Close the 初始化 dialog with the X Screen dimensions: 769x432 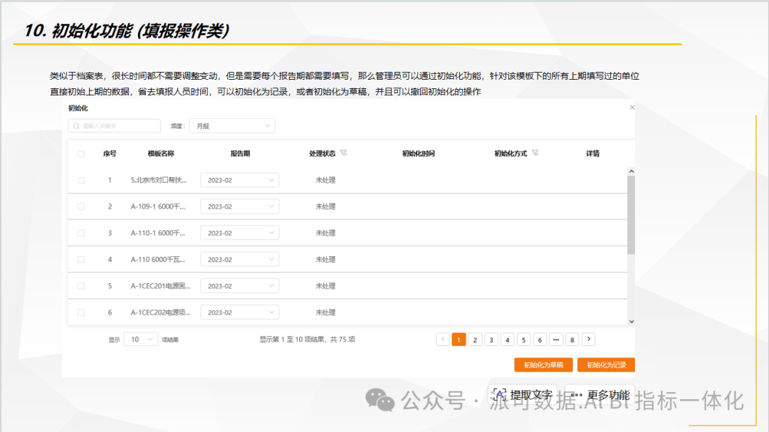(x=632, y=107)
